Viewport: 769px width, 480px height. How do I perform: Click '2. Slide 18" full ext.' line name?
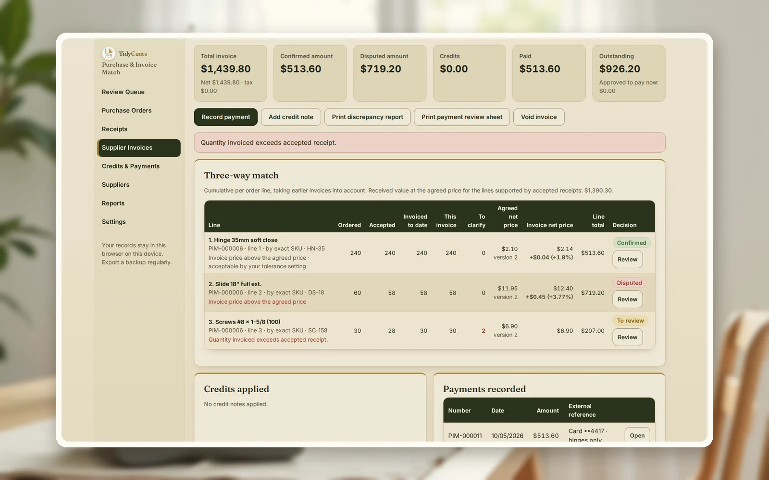[x=235, y=284]
